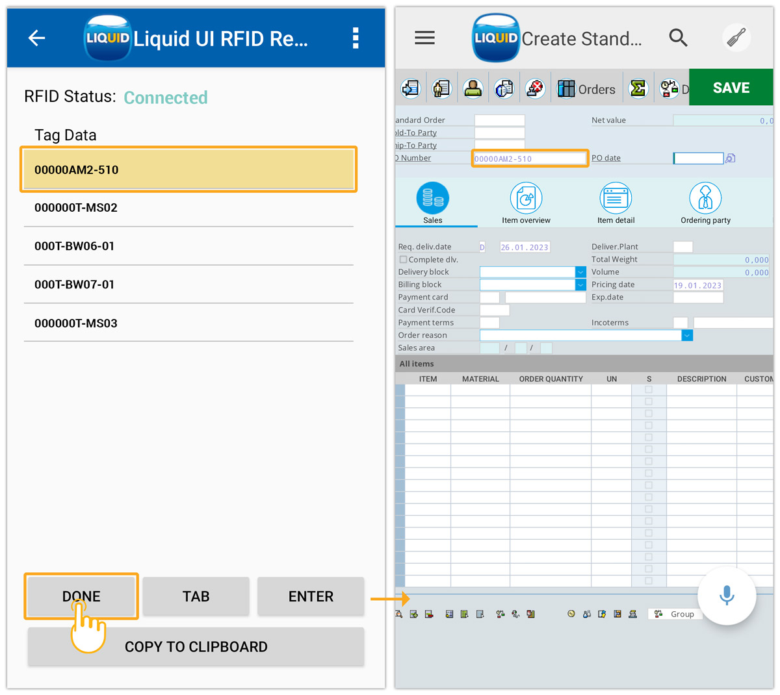
Task: Select the highlighted RFID tag 00000AM2-510
Action: pos(188,169)
